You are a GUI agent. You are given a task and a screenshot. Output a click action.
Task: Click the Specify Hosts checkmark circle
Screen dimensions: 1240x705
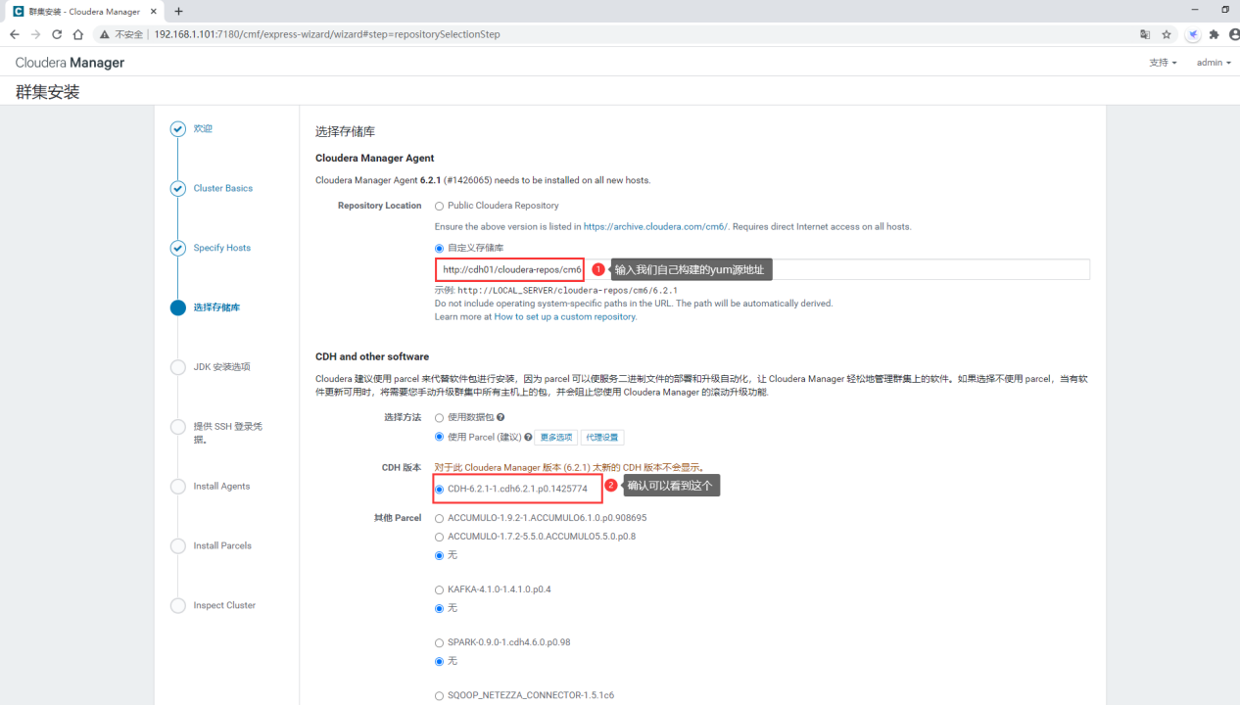coord(177,249)
